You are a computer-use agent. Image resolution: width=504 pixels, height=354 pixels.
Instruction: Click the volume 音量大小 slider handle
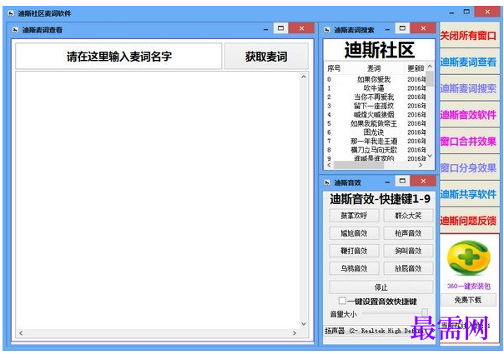pos(425,312)
